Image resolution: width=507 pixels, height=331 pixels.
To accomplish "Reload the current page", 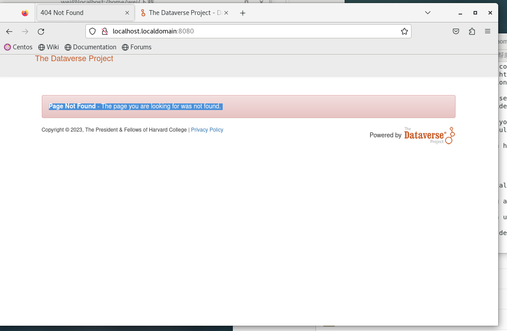I will (41, 31).
